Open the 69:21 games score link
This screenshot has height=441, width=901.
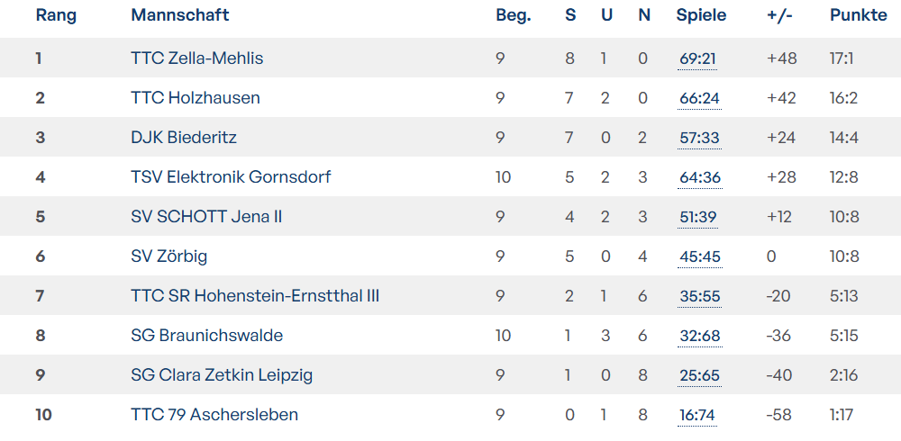click(x=698, y=58)
